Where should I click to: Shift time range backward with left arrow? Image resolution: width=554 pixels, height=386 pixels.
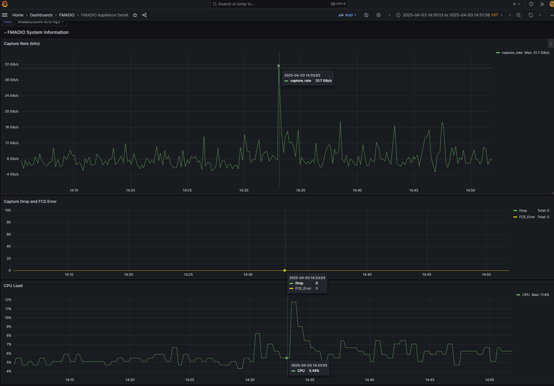[x=389, y=15]
